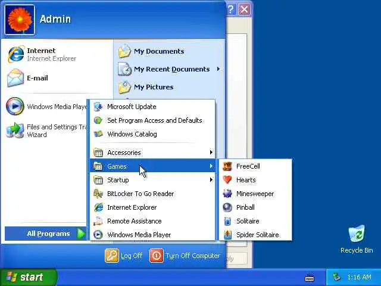
Task: Choose Remote Assistance menu entry
Action: coord(152,221)
